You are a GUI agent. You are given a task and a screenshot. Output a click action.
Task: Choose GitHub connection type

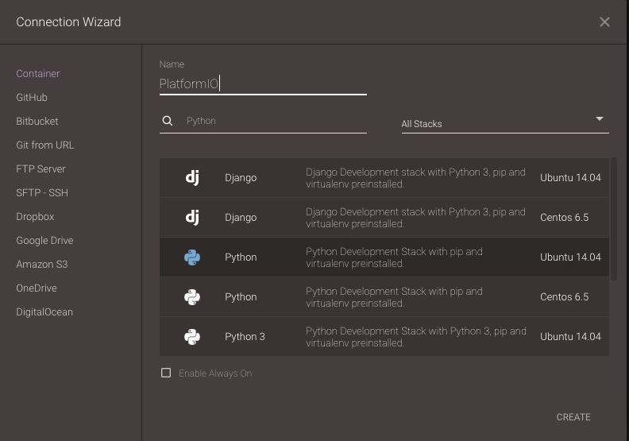(x=32, y=98)
